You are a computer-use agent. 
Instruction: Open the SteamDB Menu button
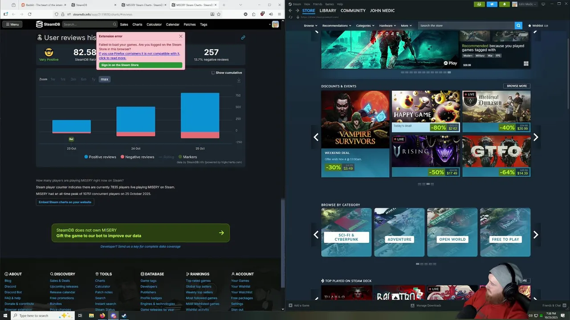point(12,24)
